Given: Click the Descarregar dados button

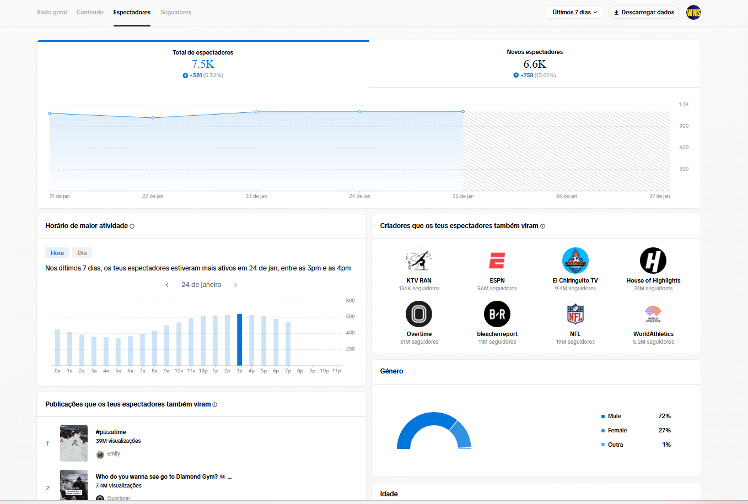Looking at the screenshot, I should (643, 12).
